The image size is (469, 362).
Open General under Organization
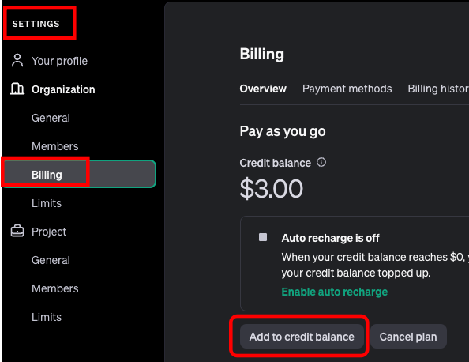[x=51, y=118]
